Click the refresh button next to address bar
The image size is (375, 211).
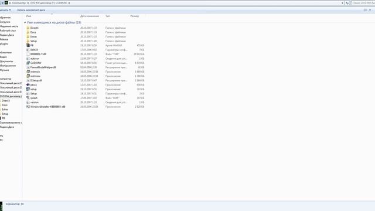[347, 3]
